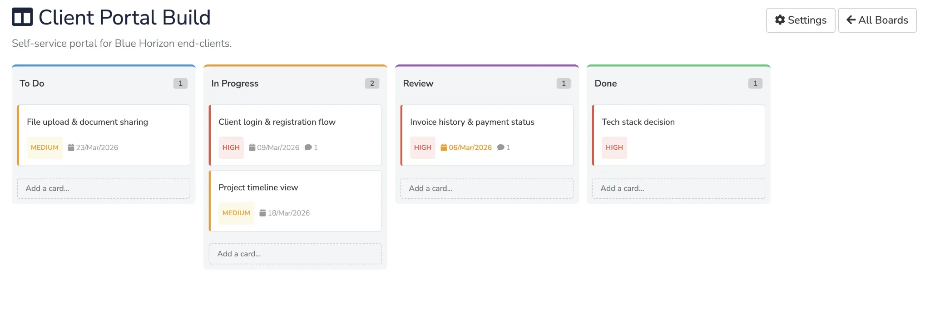Click the To Do column header

pos(32,83)
